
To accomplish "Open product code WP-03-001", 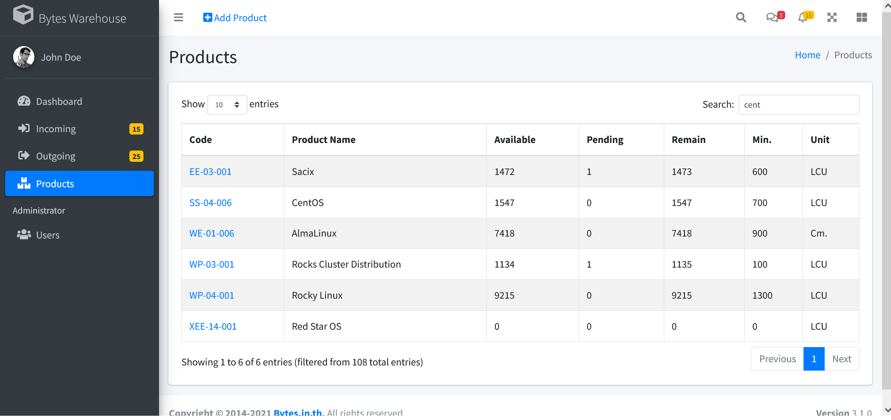I will pyautogui.click(x=212, y=264).
